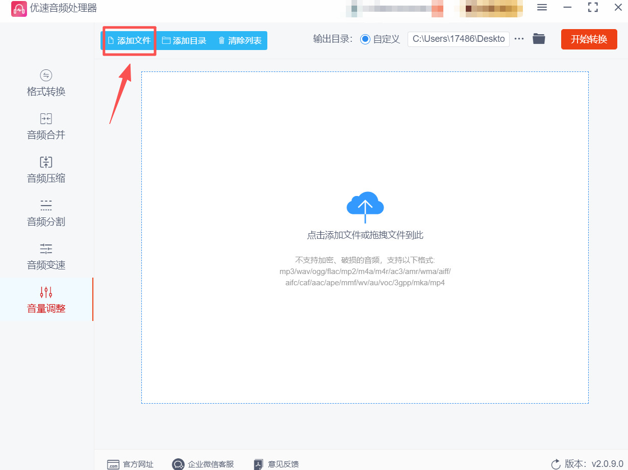This screenshot has height=470, width=628.
Task: Open the hamburger menu in title bar
Action: tap(542, 8)
